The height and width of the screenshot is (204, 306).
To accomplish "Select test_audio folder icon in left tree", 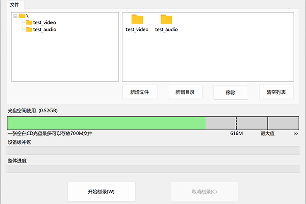I will (29, 29).
